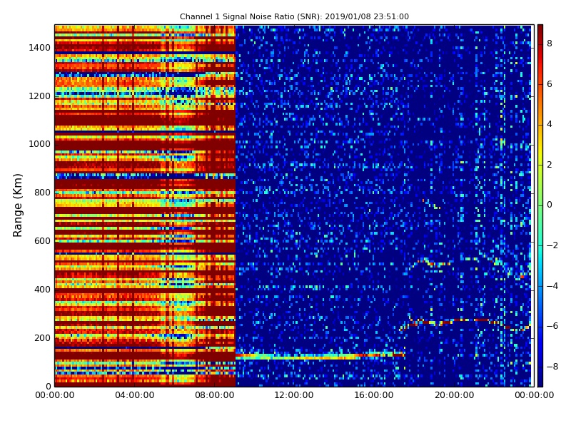Select the plot title with date 2019/01/08
The image size is (571, 428).
tap(294, 16)
